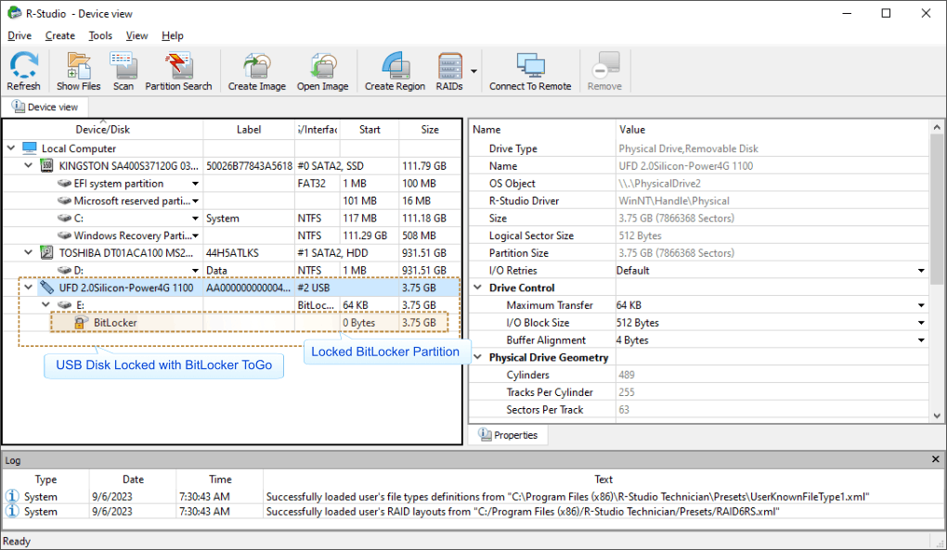
Task: Open the RAIDs tool
Action: 449,65
